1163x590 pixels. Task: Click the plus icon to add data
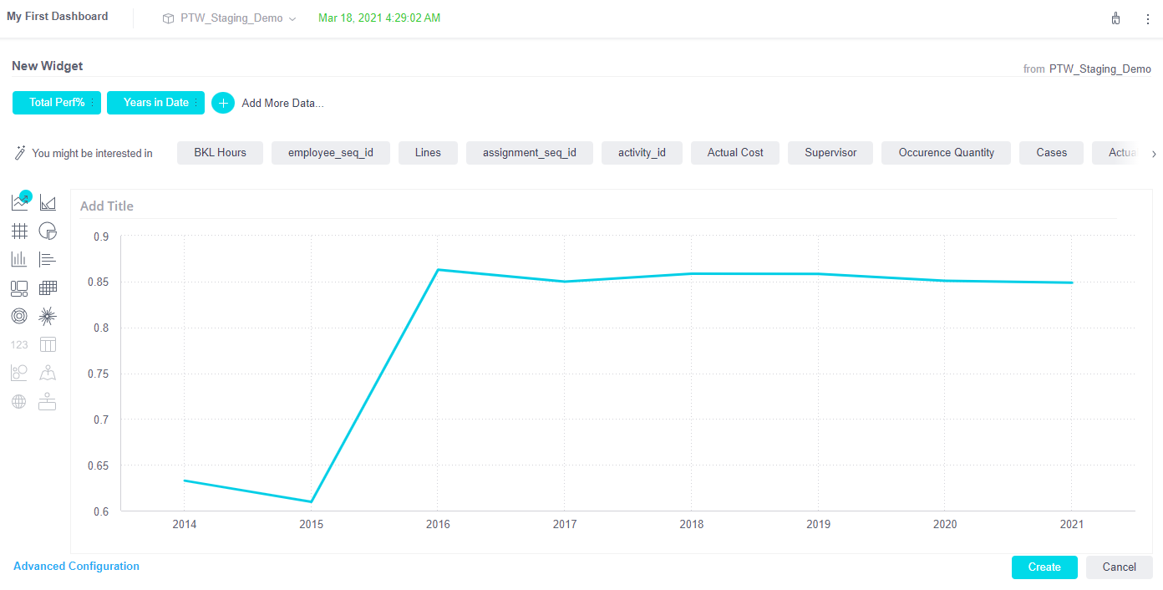click(223, 103)
